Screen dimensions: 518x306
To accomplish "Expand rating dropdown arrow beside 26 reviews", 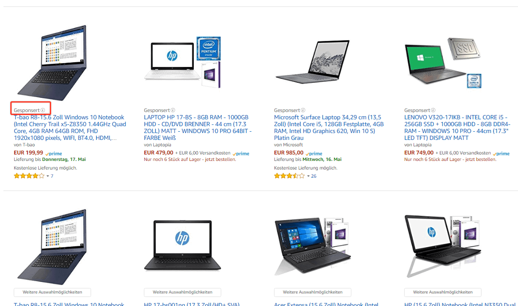I will (308, 176).
